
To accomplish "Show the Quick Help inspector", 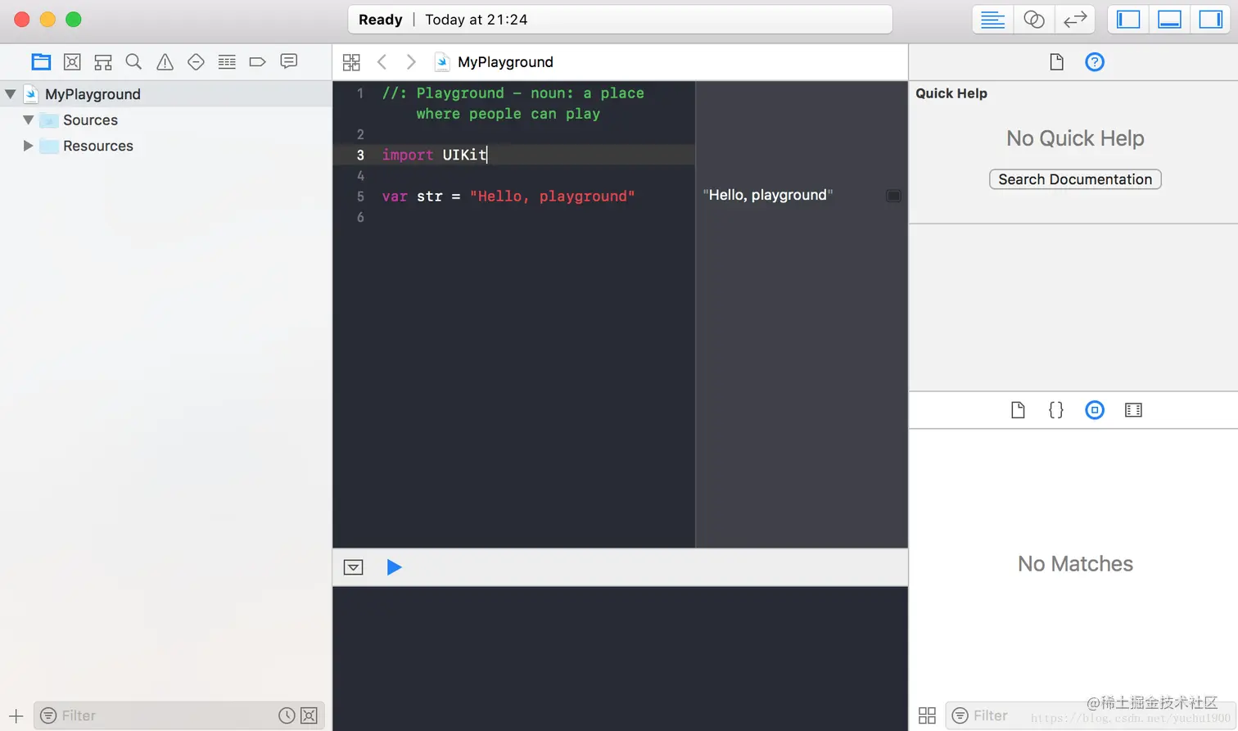I will point(1095,62).
